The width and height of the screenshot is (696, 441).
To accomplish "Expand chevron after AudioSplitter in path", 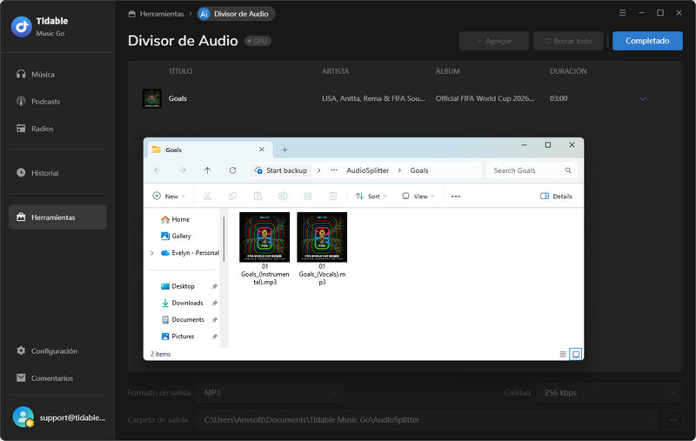I will coord(399,170).
